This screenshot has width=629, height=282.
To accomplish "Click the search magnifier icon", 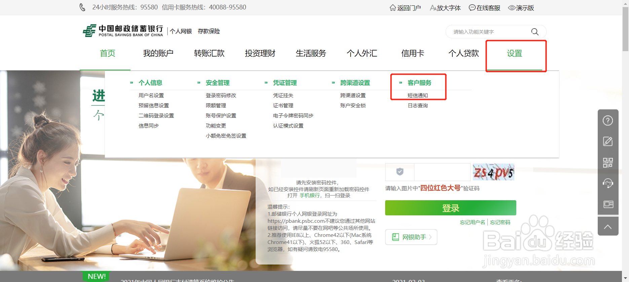I will [x=535, y=32].
